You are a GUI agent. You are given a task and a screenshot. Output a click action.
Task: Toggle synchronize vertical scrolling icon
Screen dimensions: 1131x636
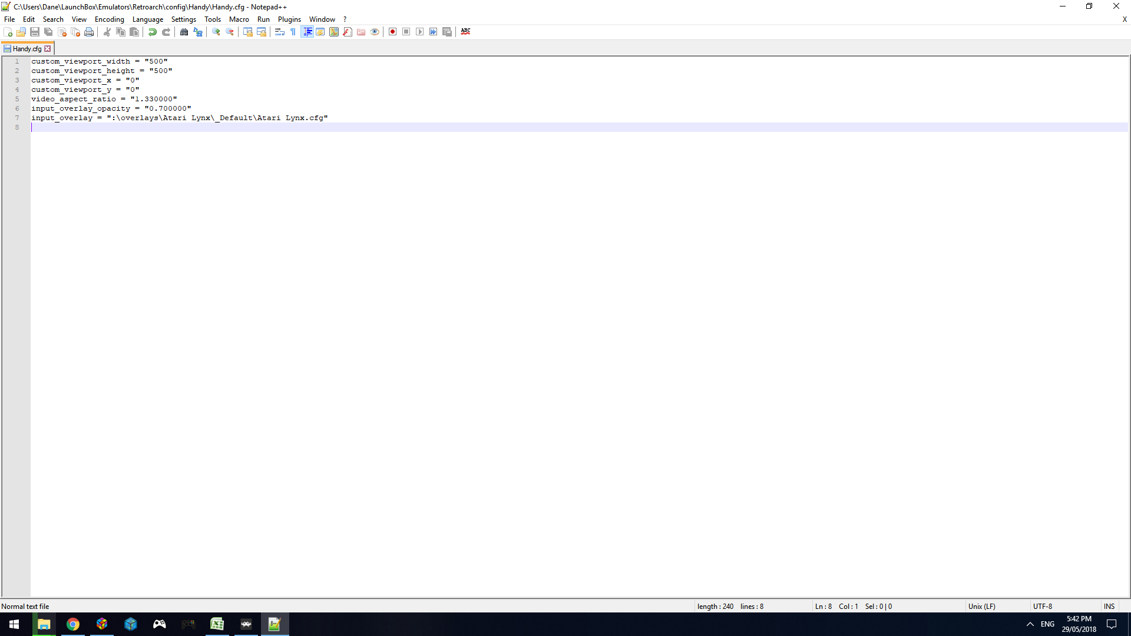[248, 32]
